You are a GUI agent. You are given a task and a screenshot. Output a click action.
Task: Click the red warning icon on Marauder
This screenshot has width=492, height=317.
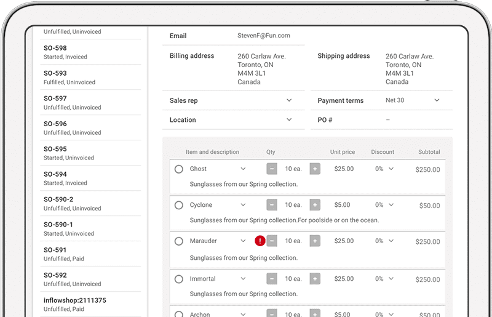click(x=260, y=241)
